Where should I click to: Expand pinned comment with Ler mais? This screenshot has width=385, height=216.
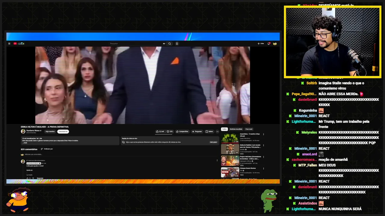(29, 175)
